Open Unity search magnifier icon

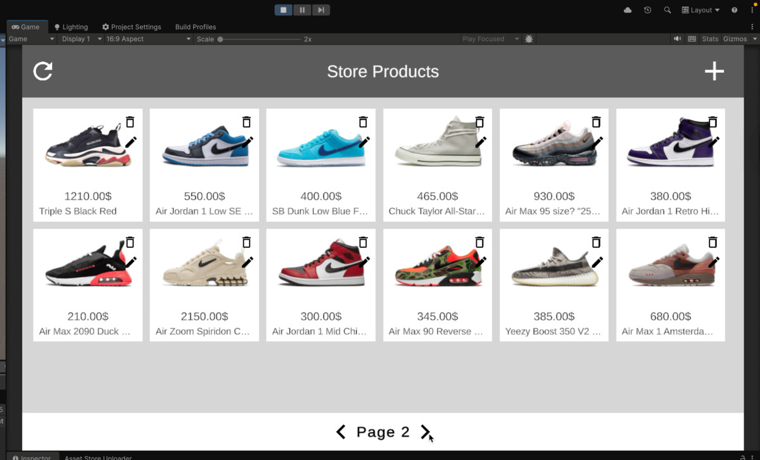[x=667, y=10]
